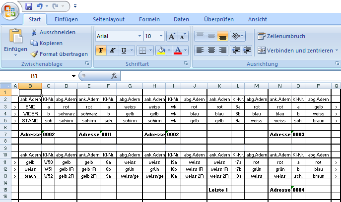This screenshot has height=202, width=341.
Task: Open fill color palette arrow
Action: (169, 50)
